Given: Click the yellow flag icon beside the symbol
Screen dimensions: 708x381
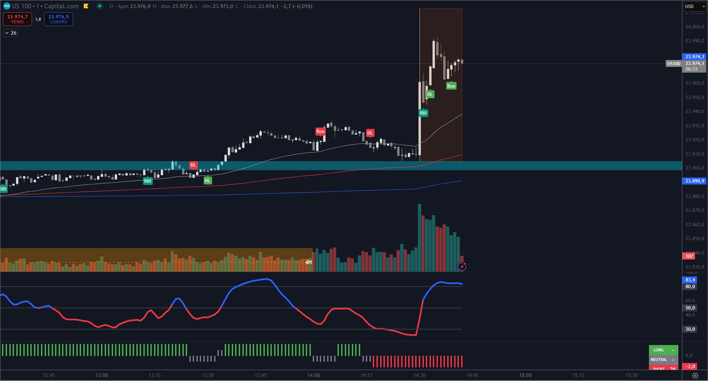Looking at the screenshot, I should click(x=86, y=6).
